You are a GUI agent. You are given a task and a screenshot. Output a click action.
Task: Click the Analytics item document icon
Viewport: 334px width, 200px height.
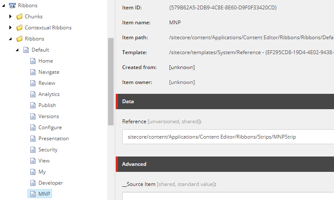pos(33,94)
